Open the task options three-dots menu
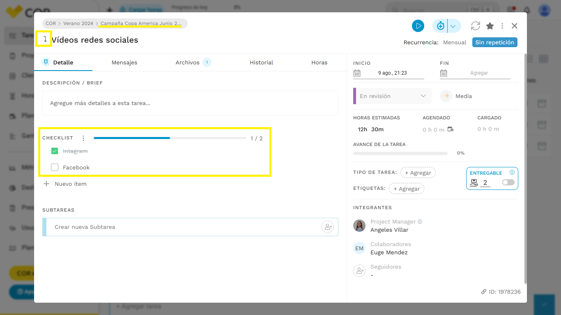The image size is (561, 315). pyautogui.click(x=502, y=26)
